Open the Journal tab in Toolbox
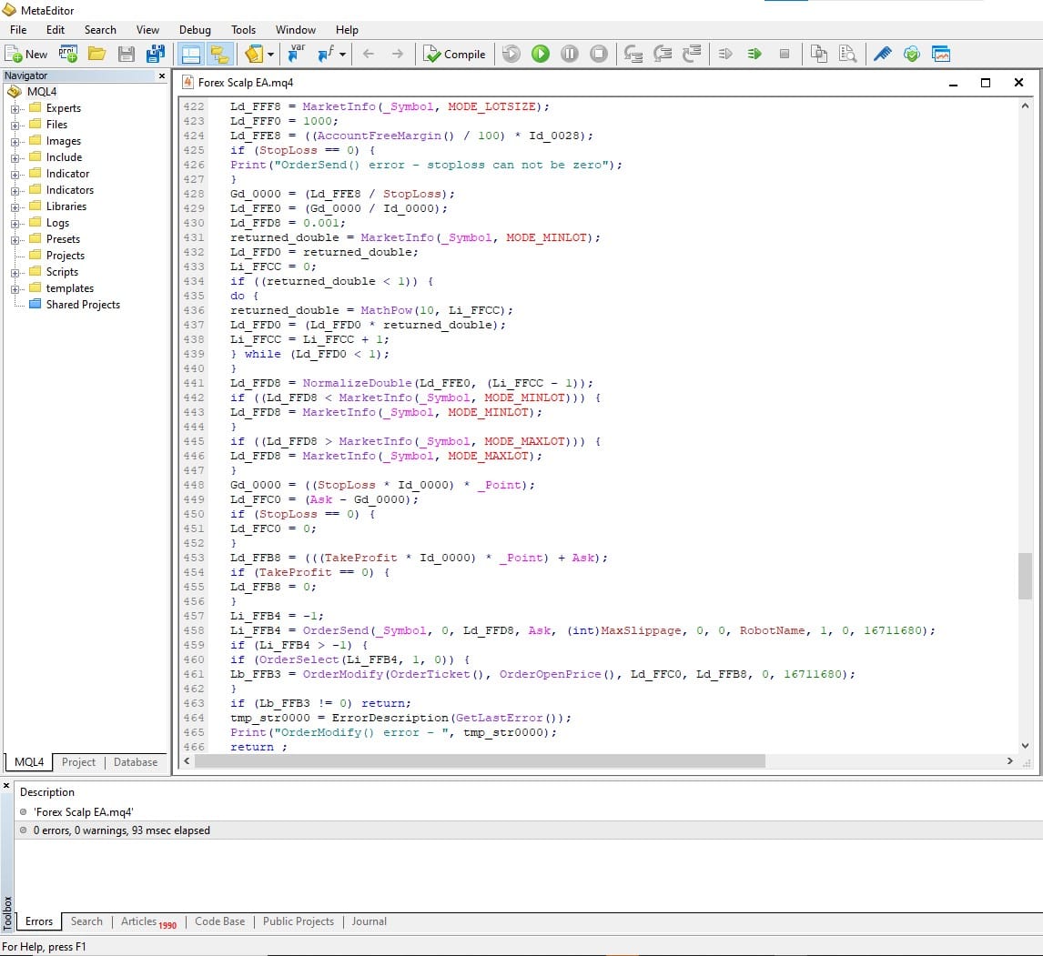The image size is (1043, 956). coord(370,921)
